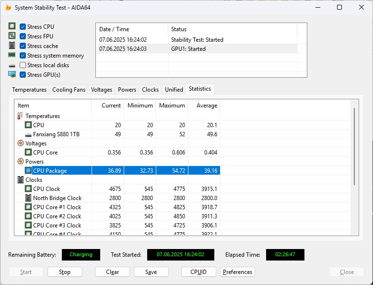Enable the Stress local disks checkbox
373x285 pixels.
click(23, 65)
